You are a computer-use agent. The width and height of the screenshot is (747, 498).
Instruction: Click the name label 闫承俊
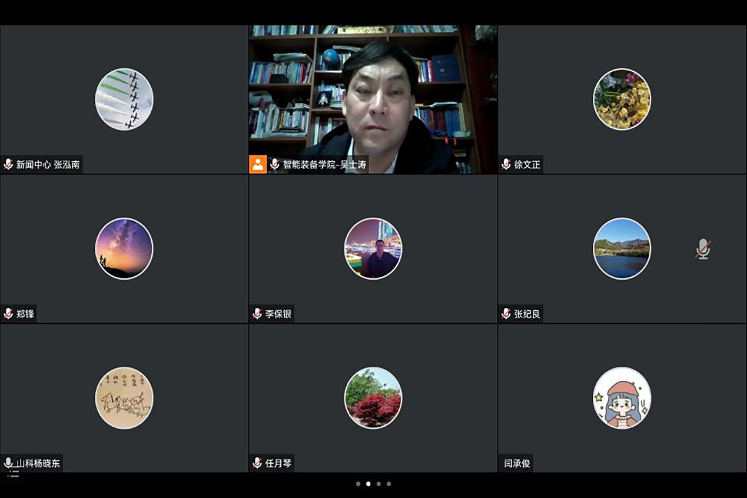click(517, 463)
